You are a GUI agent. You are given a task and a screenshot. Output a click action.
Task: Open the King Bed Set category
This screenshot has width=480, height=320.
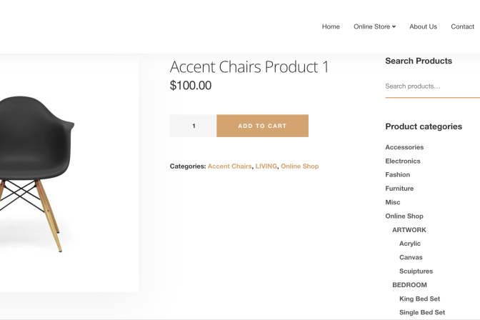pyautogui.click(x=419, y=299)
